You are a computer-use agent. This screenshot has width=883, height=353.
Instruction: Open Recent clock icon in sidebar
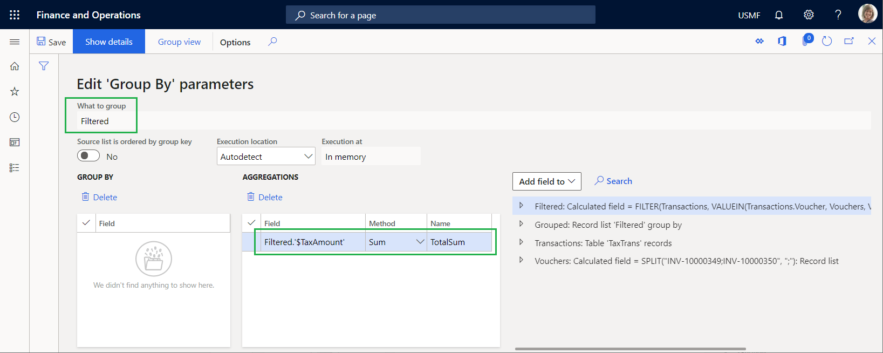(x=15, y=117)
